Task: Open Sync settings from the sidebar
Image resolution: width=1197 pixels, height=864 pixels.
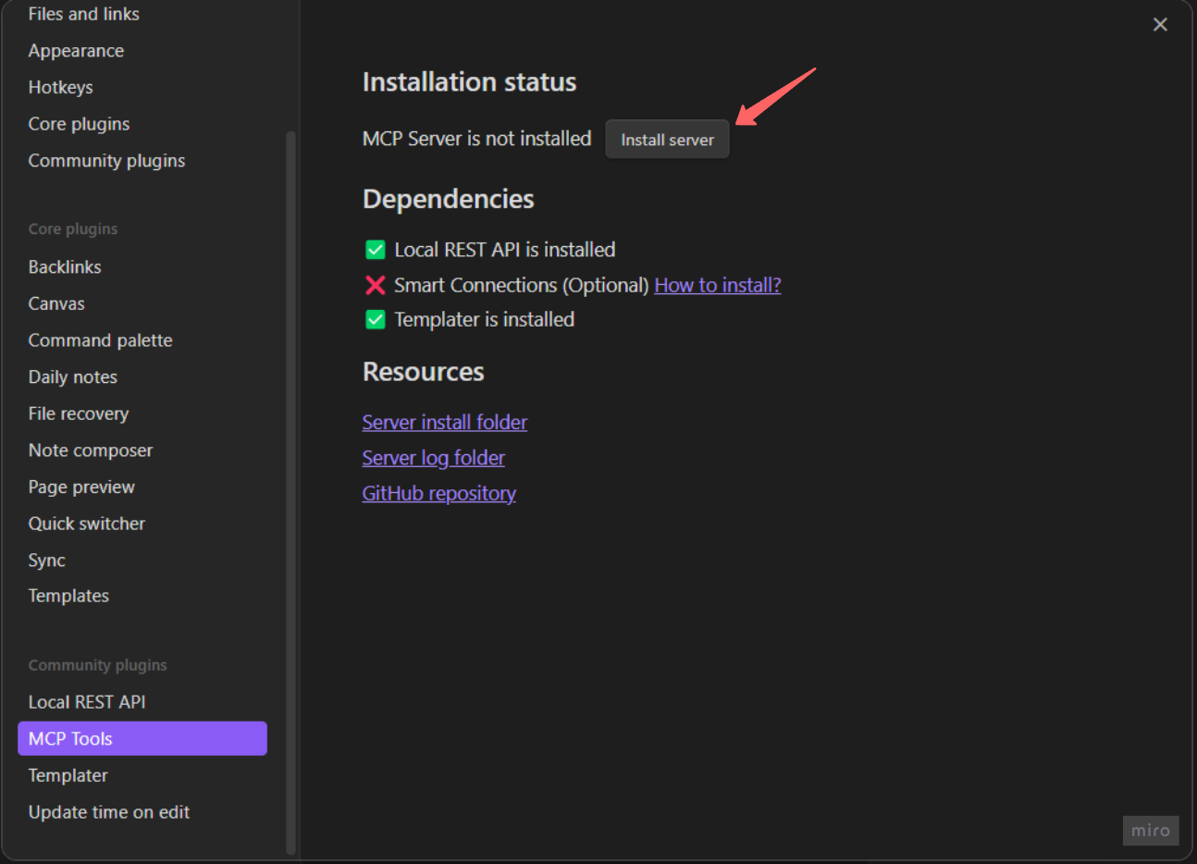Action: click(x=46, y=560)
